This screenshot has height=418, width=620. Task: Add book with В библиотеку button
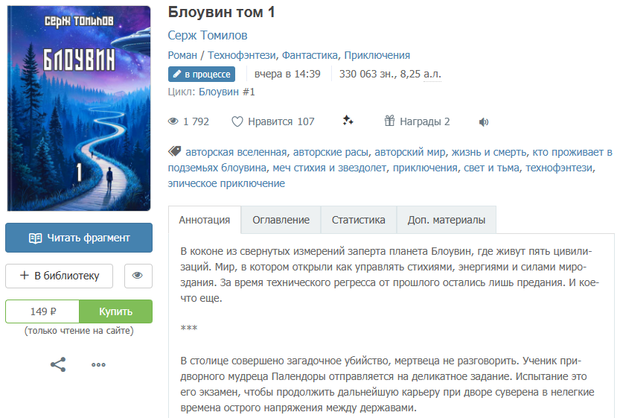pyautogui.click(x=60, y=276)
